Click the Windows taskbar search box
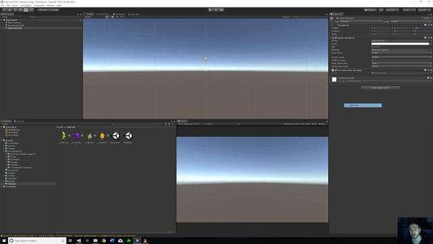Viewport: 433px width, 244px height. 37,241
